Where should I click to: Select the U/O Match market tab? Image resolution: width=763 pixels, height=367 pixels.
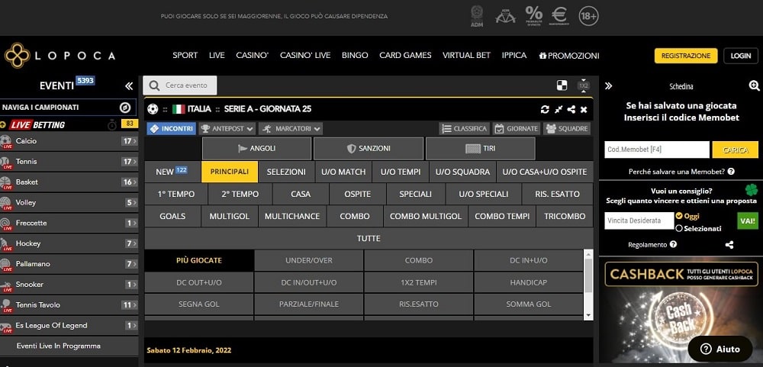(x=343, y=172)
